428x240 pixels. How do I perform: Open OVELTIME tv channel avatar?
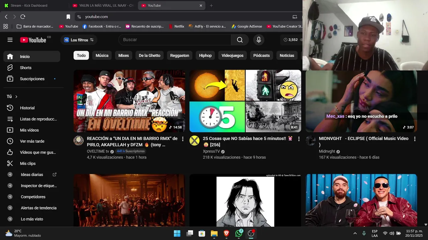point(79,141)
